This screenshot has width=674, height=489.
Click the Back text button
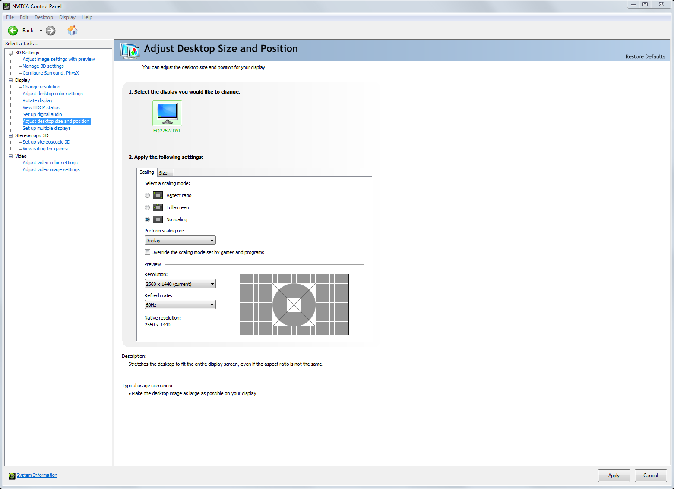tap(28, 31)
